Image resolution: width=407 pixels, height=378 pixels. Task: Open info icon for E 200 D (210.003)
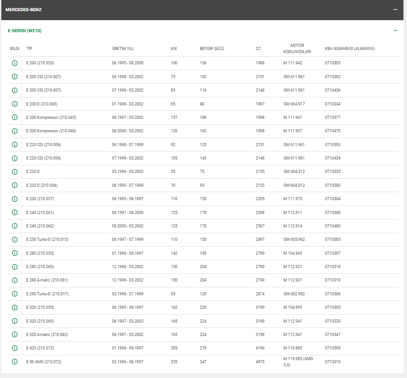14,104
